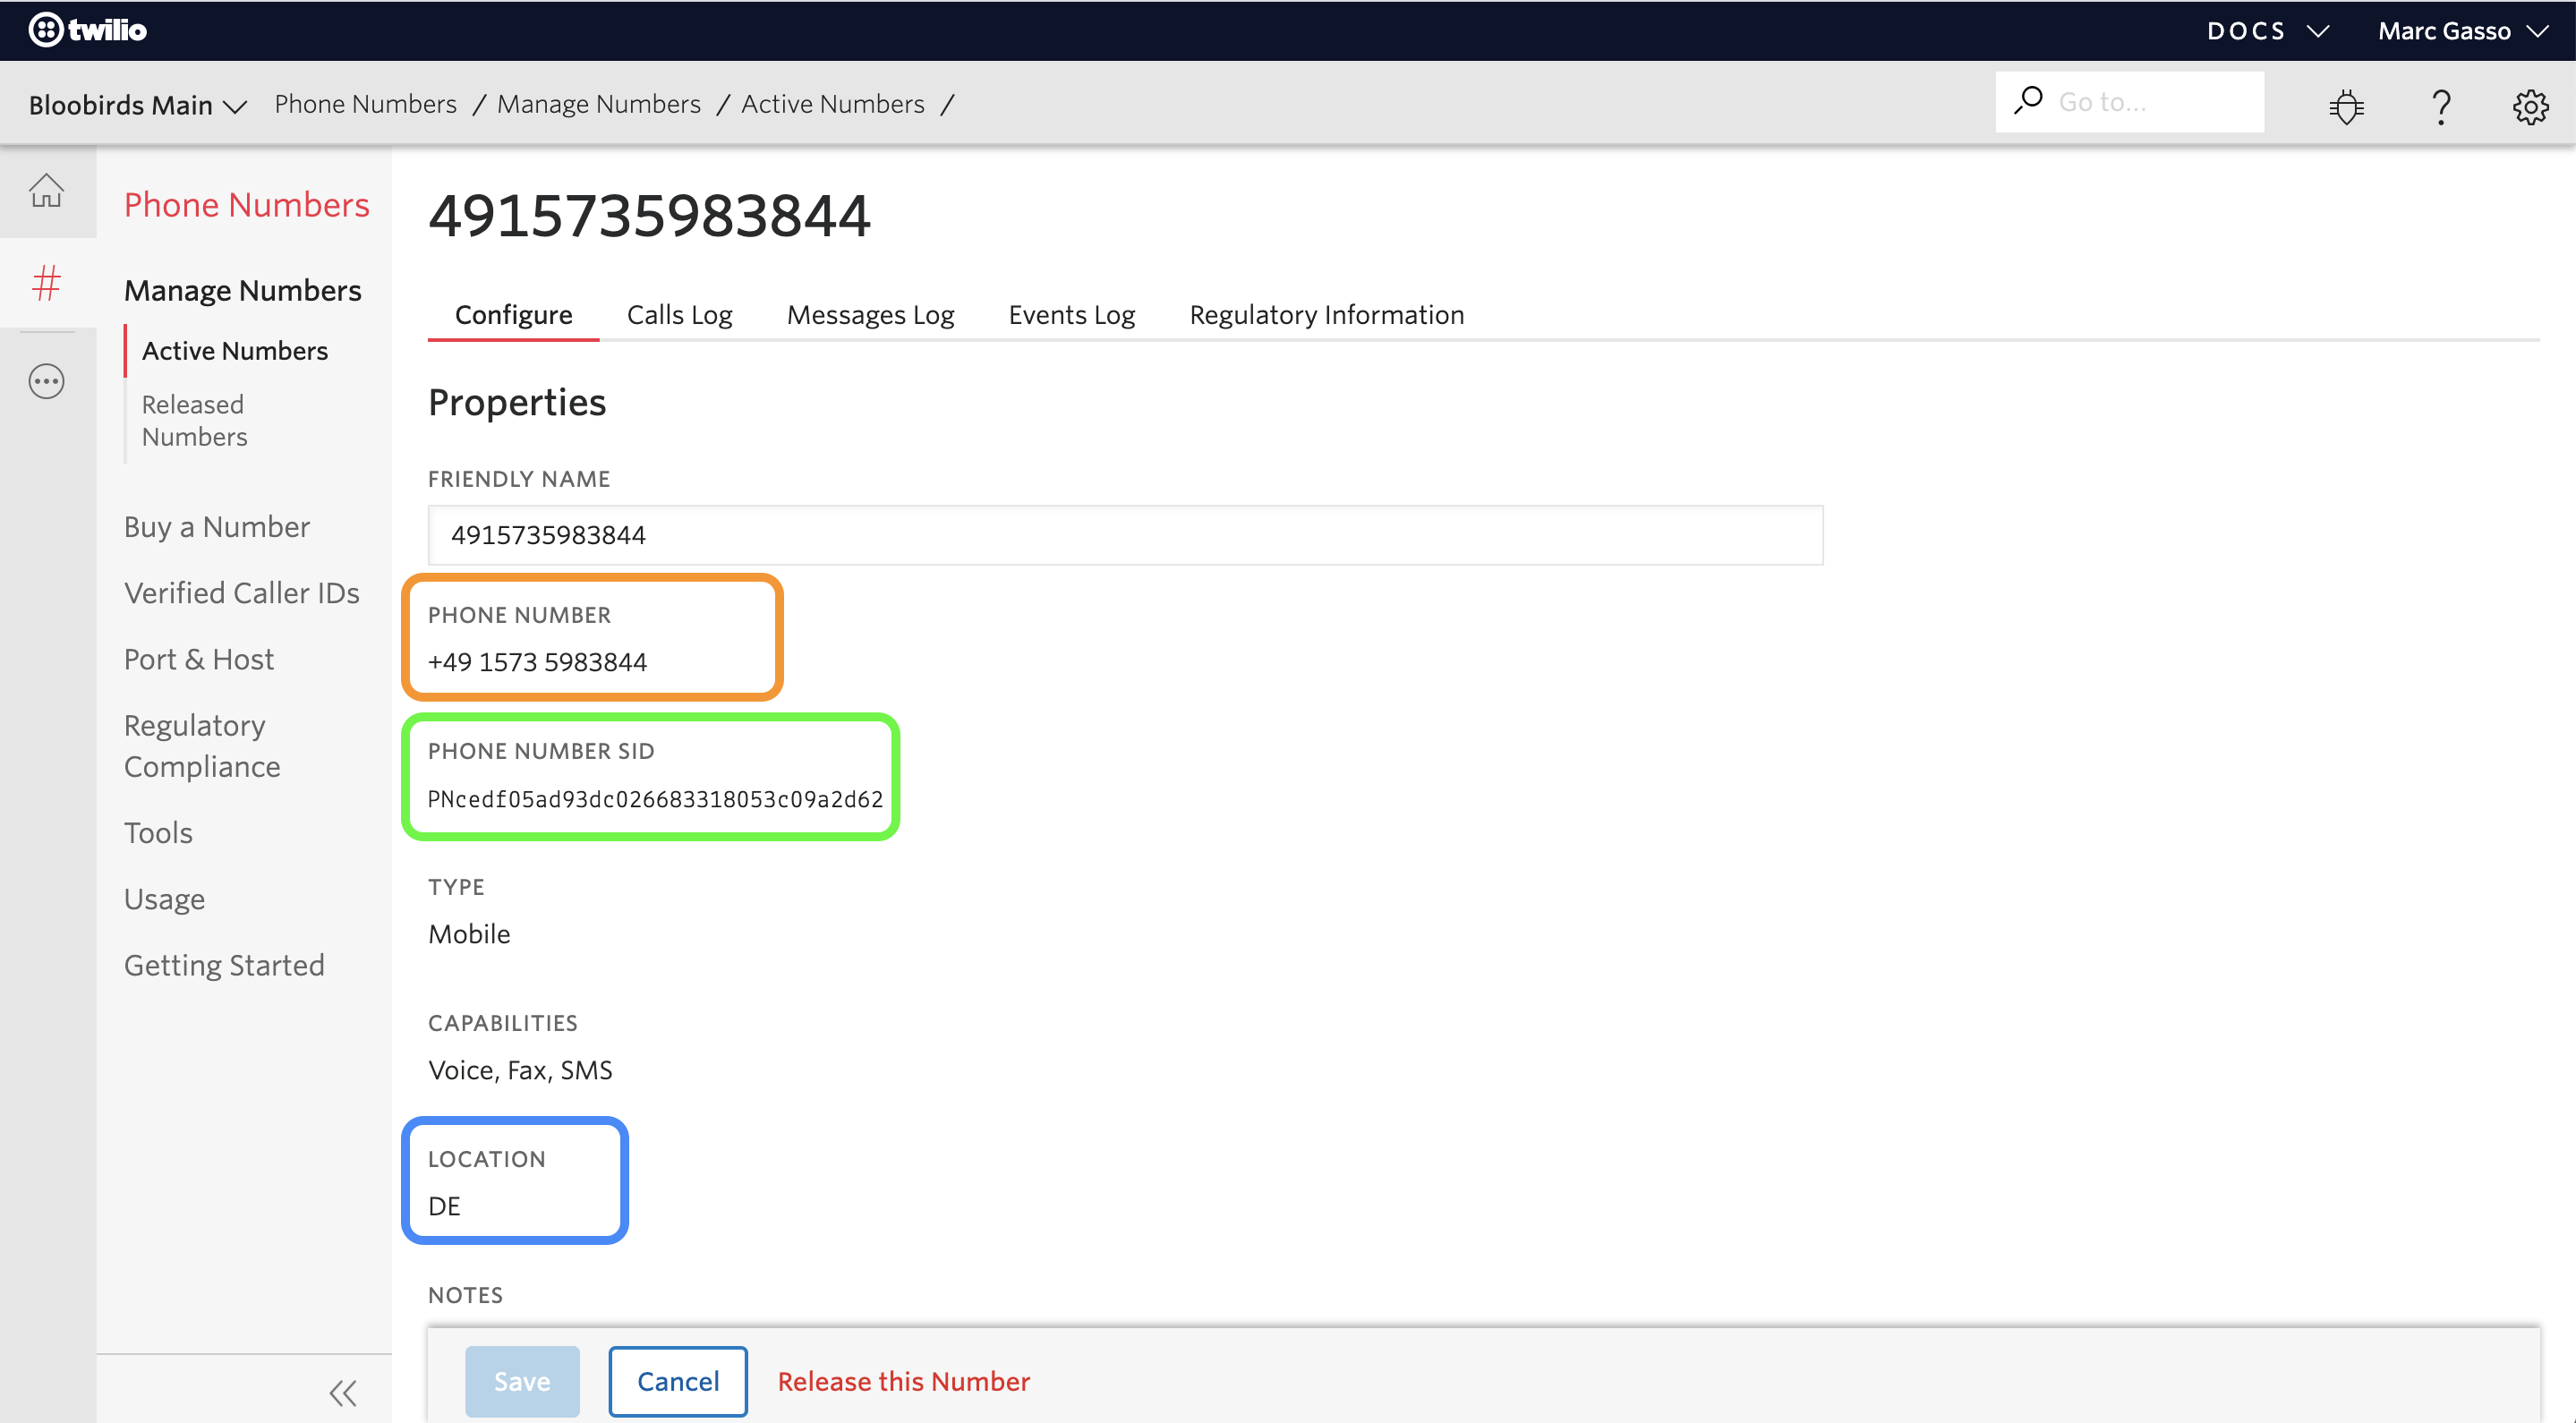Open Tools in sidebar
This screenshot has height=1423, width=2576.
pos(158,832)
